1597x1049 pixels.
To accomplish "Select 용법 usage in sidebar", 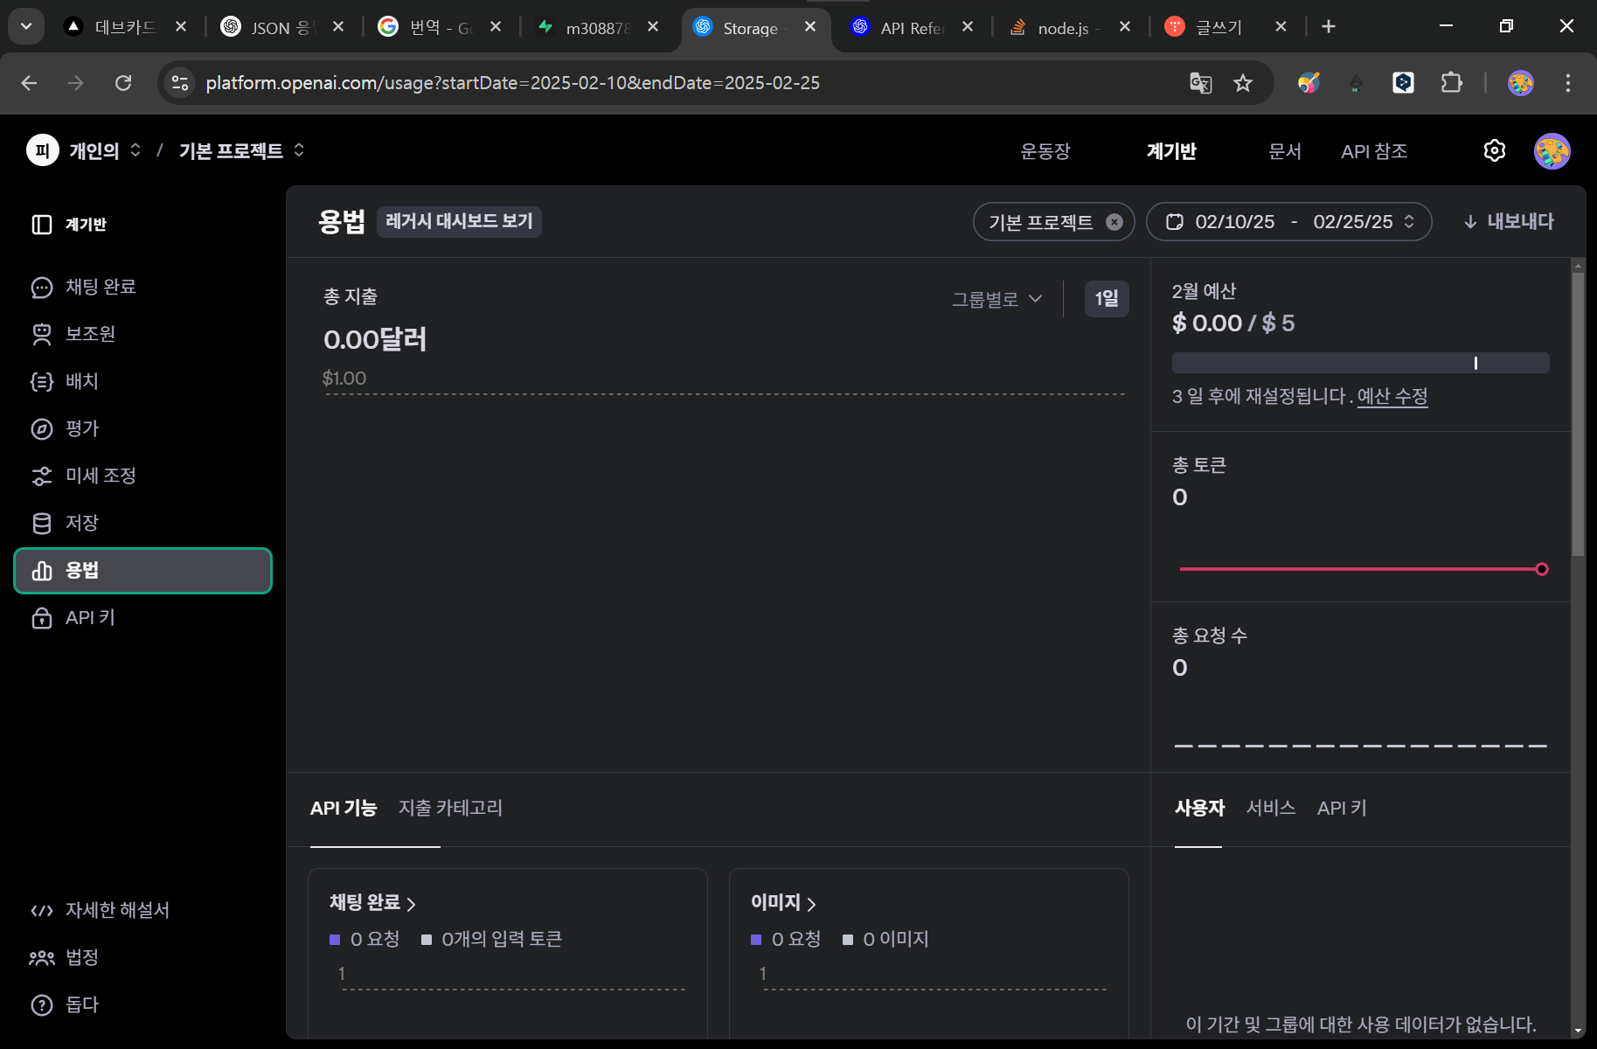I will 142,571.
